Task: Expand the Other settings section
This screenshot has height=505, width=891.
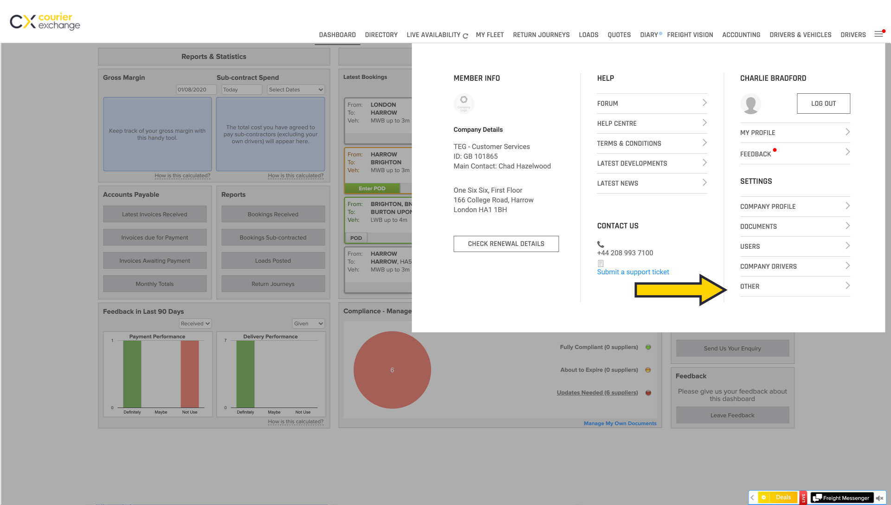Action: [795, 286]
